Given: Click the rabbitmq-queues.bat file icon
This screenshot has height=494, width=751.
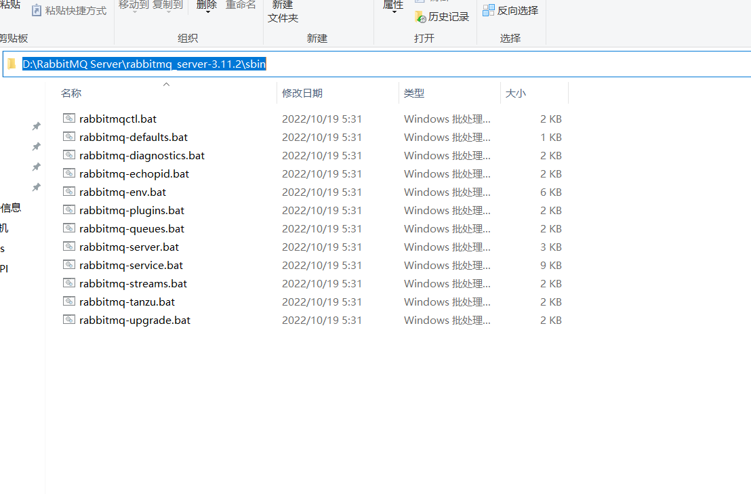Looking at the screenshot, I should point(69,228).
